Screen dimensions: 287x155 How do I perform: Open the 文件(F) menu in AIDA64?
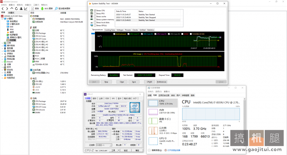click(4, 5)
